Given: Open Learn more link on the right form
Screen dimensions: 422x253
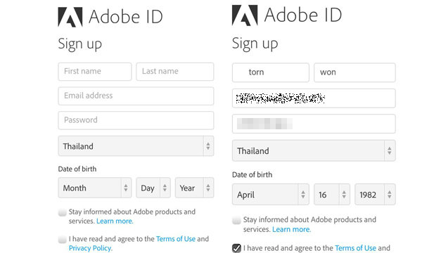Looking at the screenshot, I should tap(291, 229).
